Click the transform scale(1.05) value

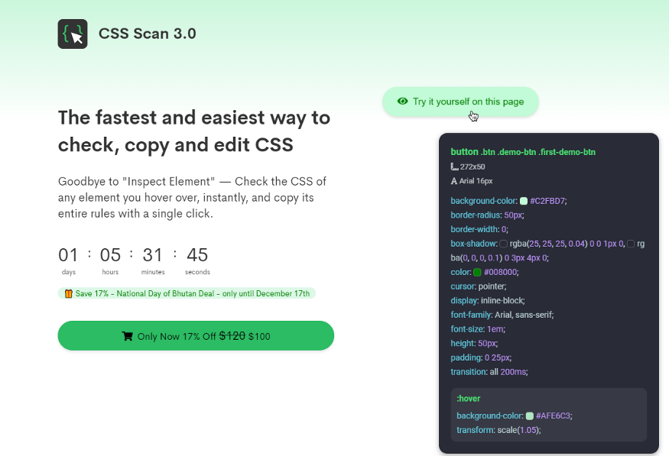click(x=519, y=430)
